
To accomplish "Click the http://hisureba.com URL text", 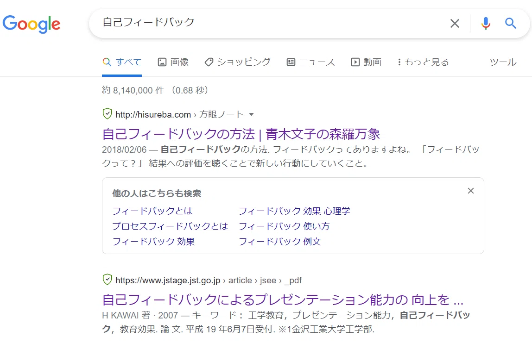I will click(153, 114).
